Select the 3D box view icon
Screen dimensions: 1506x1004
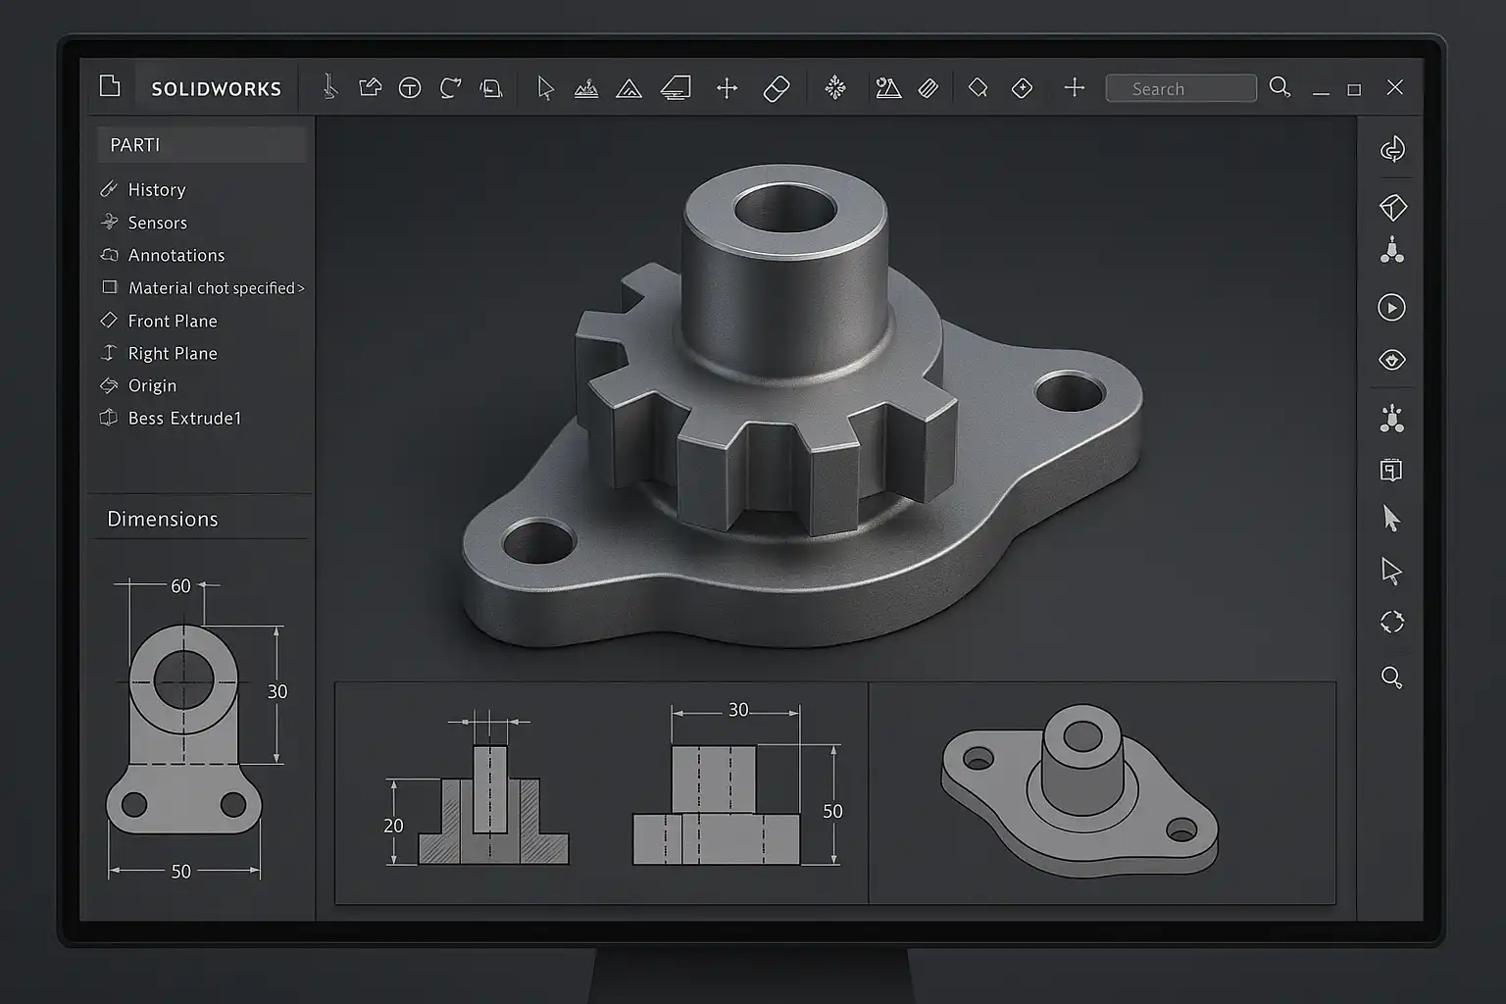pyautogui.click(x=1392, y=208)
